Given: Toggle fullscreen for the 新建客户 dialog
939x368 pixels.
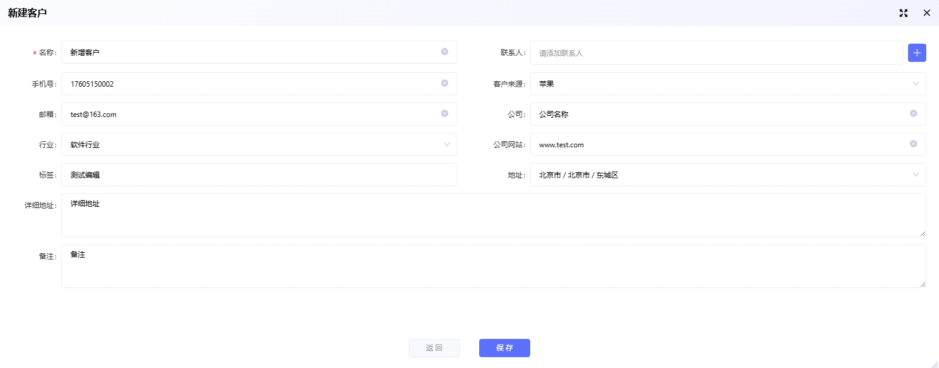Looking at the screenshot, I should click(x=903, y=13).
